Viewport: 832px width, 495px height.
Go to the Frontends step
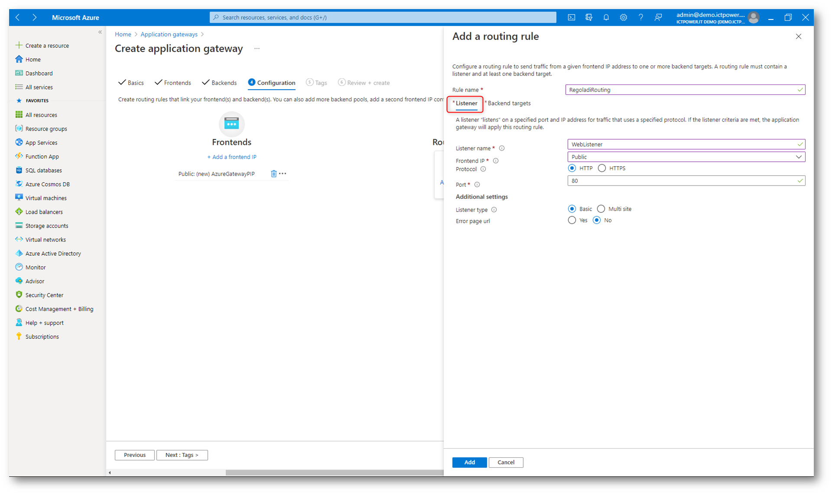(173, 83)
